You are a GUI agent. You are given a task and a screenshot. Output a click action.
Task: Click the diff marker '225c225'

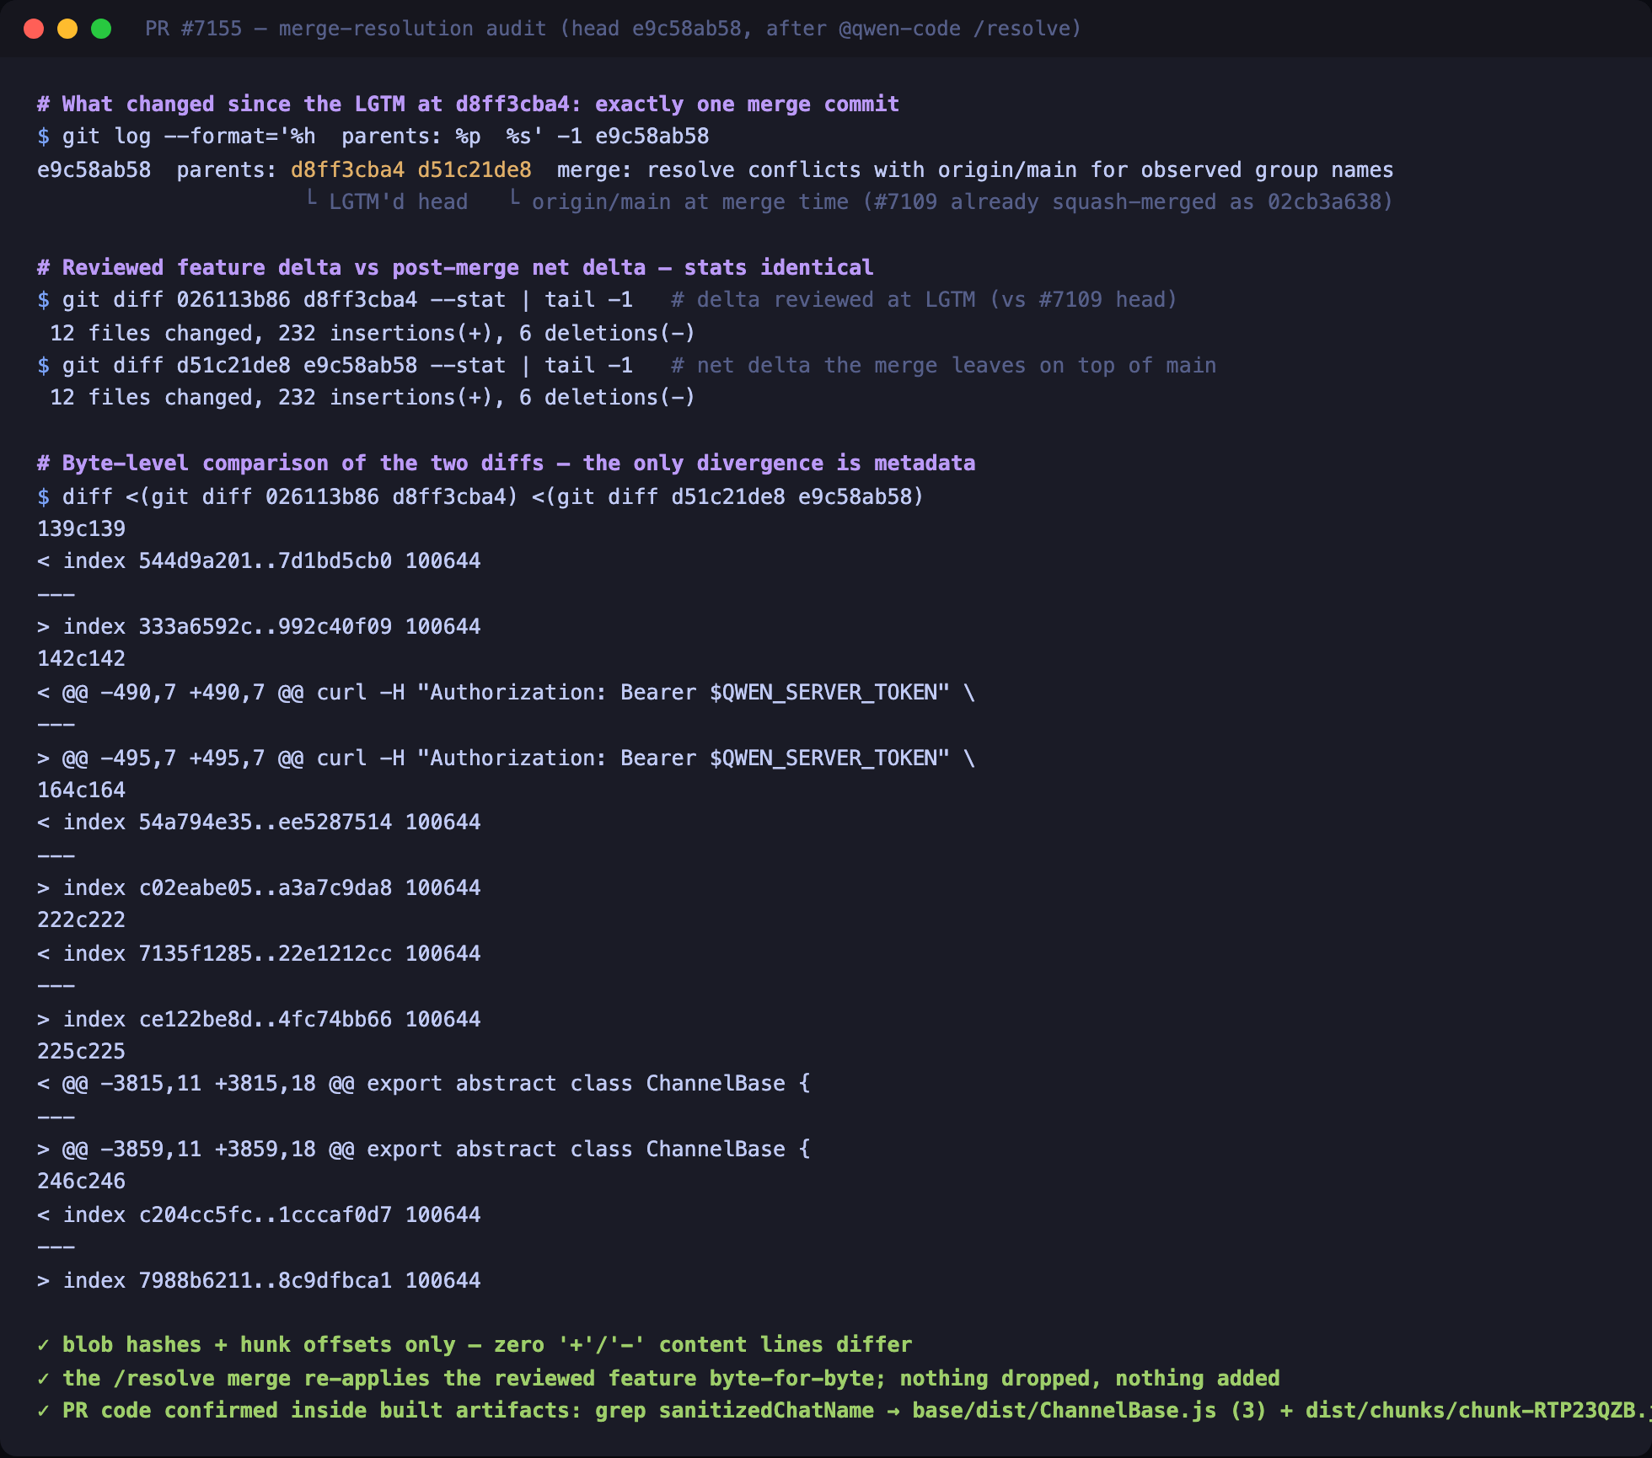click(x=81, y=1052)
